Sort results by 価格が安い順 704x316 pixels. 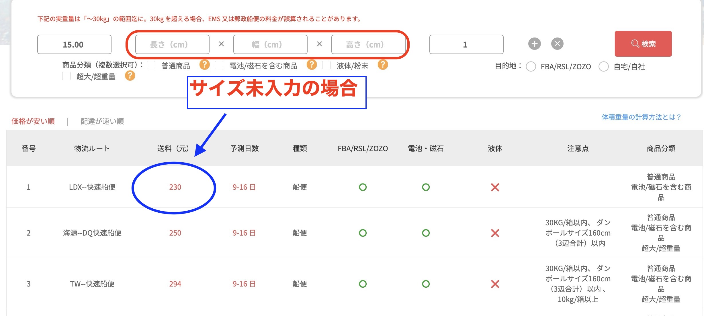click(33, 121)
